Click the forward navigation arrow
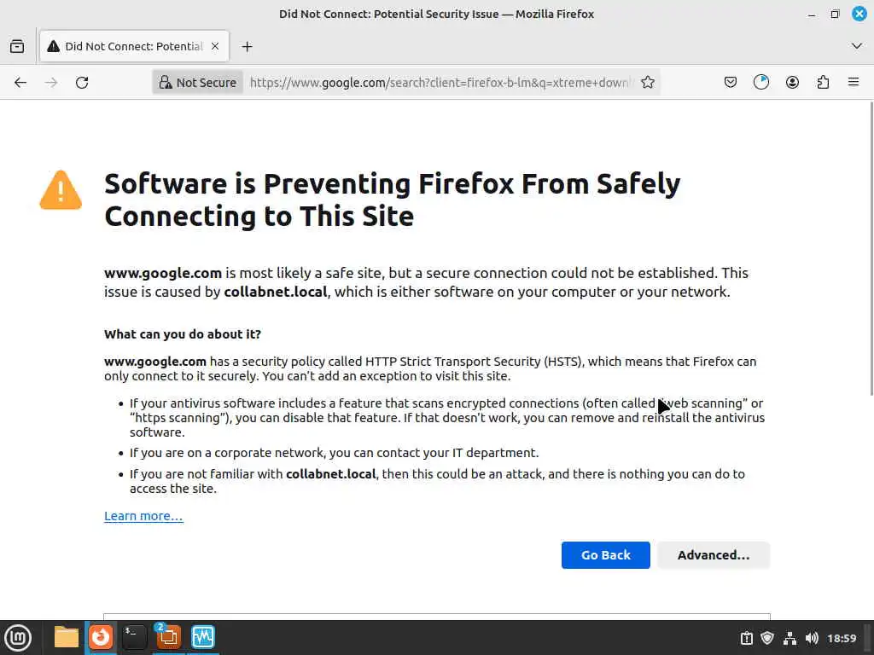Screen dimensions: 874x655 (51, 83)
